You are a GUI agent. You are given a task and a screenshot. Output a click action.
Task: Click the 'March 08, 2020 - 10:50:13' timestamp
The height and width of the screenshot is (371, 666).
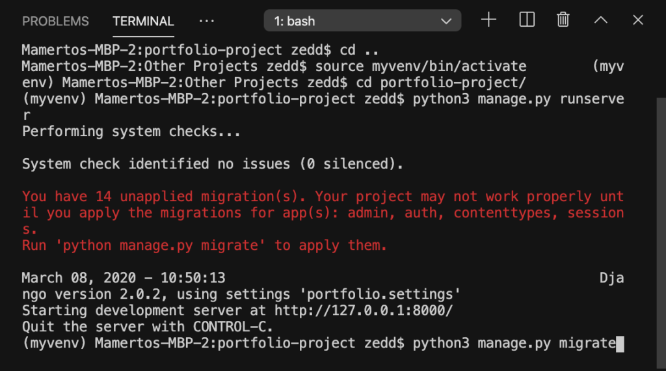(x=124, y=278)
